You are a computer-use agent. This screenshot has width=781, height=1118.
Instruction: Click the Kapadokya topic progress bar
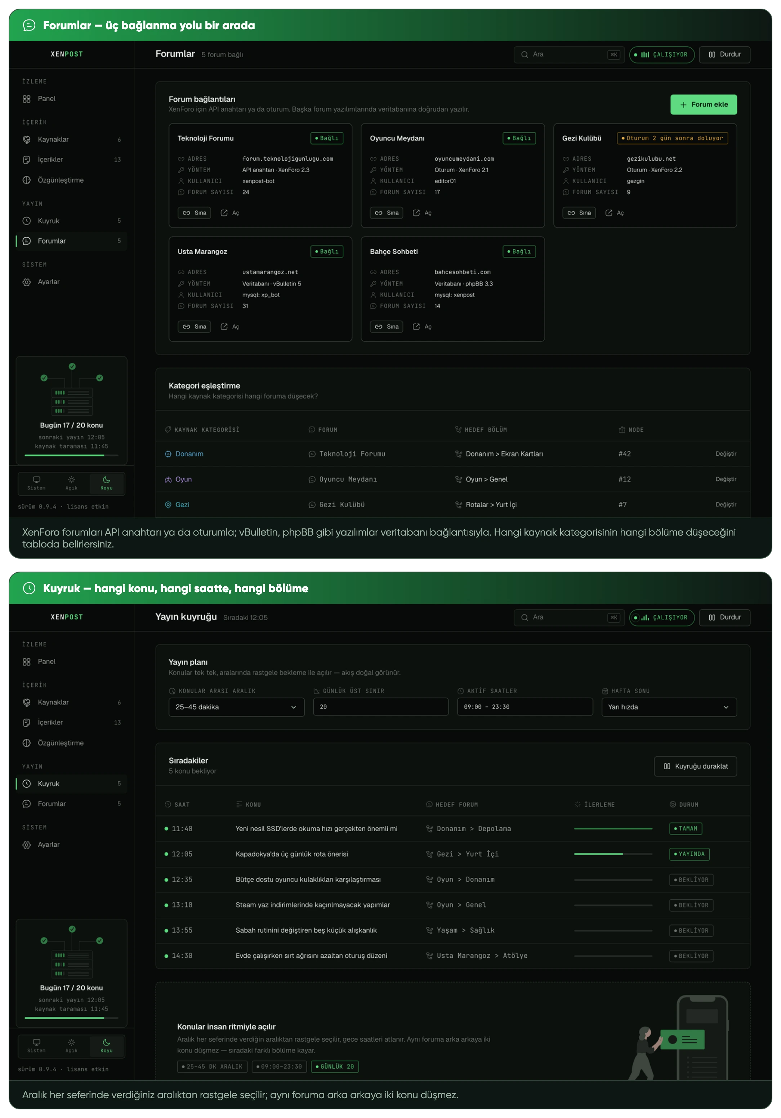click(613, 854)
